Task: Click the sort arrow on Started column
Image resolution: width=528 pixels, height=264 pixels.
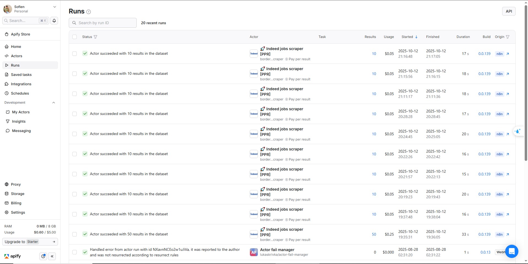Action: [x=416, y=37]
